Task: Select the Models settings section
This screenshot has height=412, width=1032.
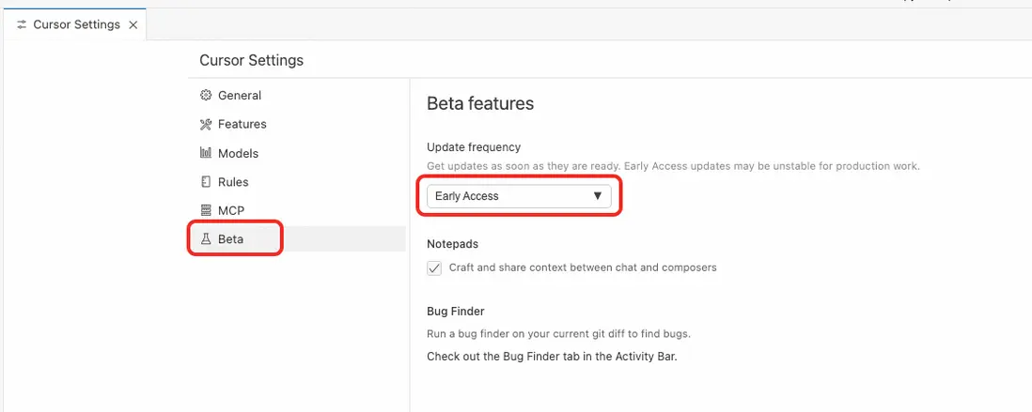Action: (x=238, y=153)
